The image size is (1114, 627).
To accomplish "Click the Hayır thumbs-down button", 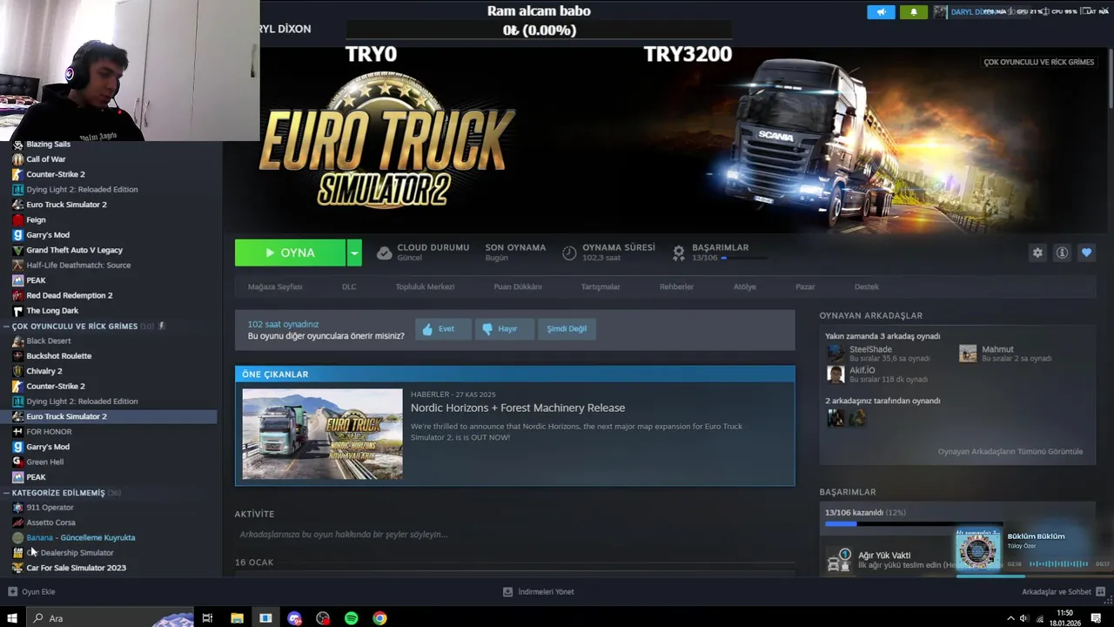I will [x=503, y=329].
